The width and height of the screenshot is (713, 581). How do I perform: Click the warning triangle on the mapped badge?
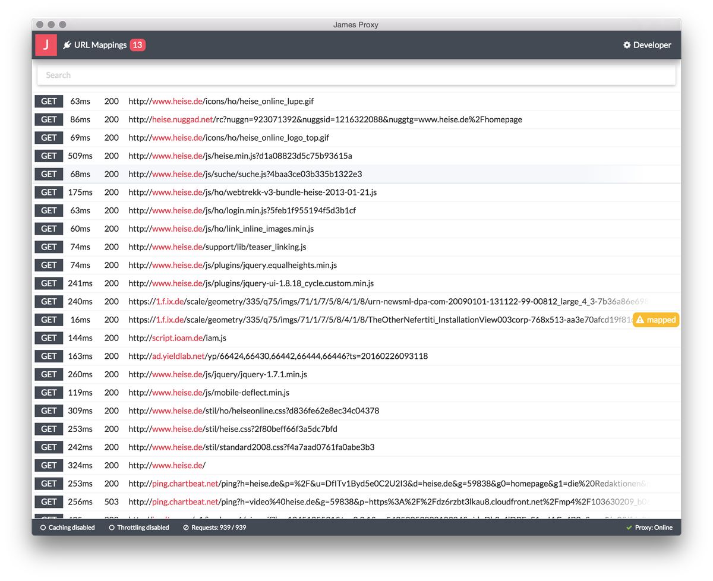[642, 320]
